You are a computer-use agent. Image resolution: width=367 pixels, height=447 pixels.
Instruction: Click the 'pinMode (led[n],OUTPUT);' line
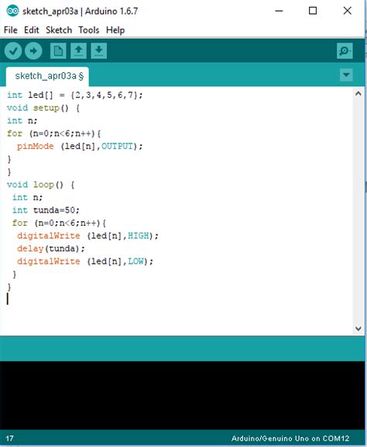[80, 146]
